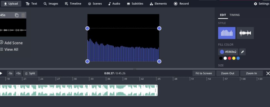Select the mirrored waveform style
Viewport: 270px width, 107px height.
click(245, 33)
